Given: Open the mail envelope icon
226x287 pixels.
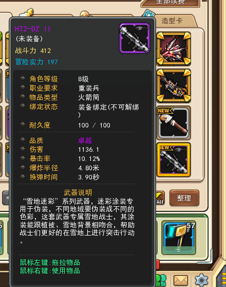Looking at the screenshot, I should (x=180, y=280).
